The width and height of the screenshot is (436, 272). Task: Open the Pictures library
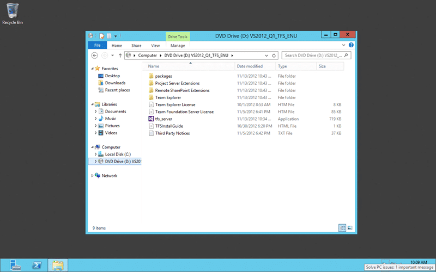[109, 126]
